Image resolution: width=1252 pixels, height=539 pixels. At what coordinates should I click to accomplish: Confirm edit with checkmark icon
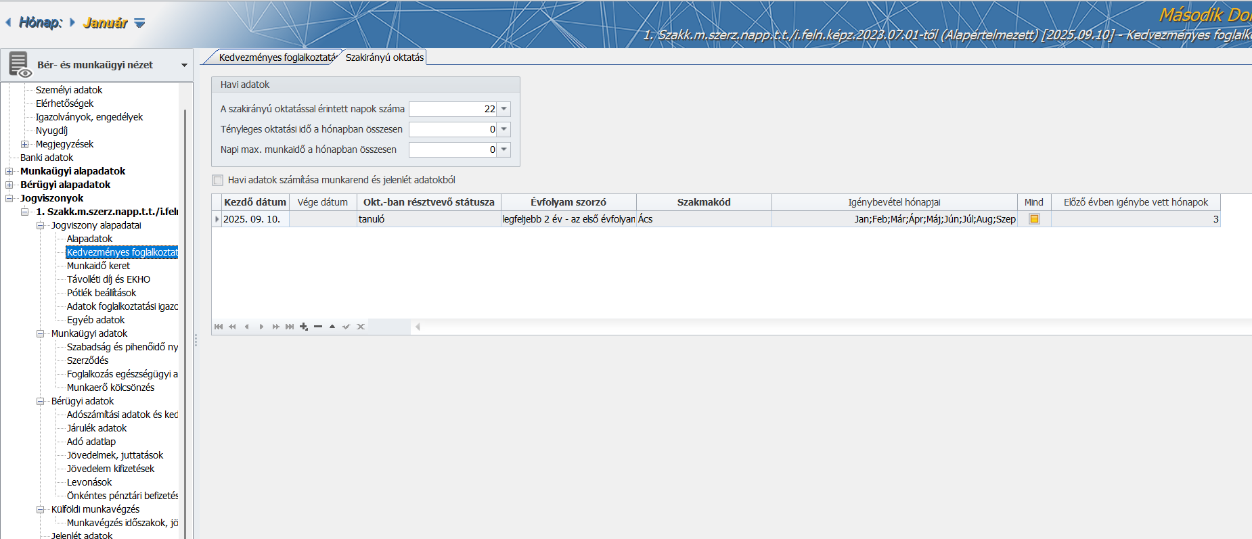346,327
